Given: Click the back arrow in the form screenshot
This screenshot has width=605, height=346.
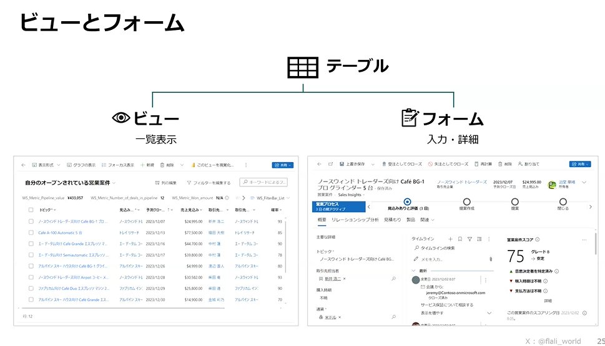Looking at the screenshot, I should pos(319,164).
